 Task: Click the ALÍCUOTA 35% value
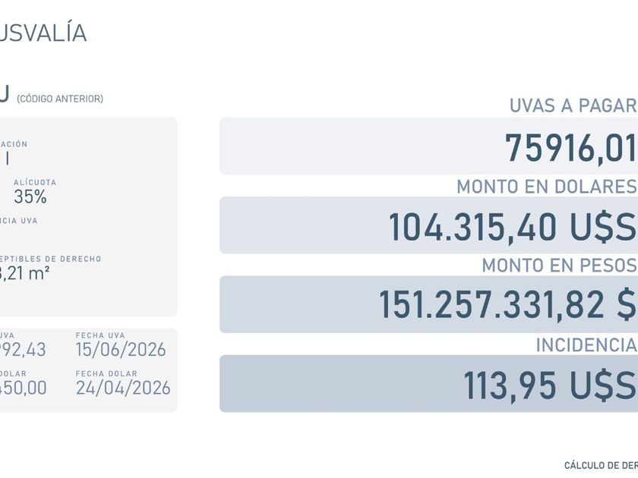tap(30, 197)
